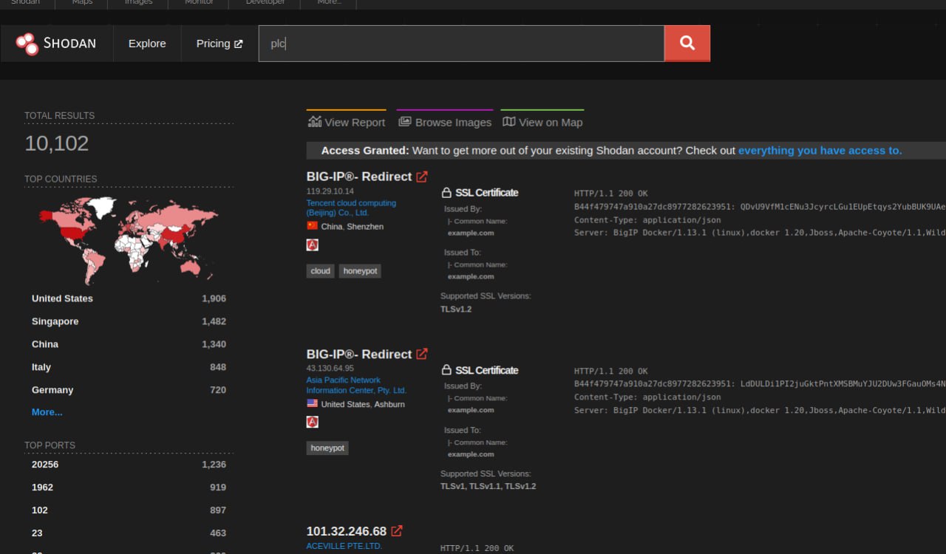Open the 101.32.246.68 result

[347, 531]
